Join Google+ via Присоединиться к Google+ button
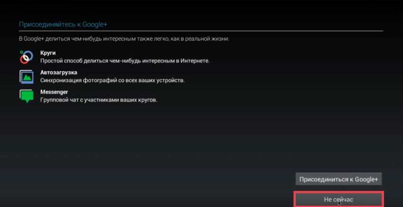403x207 pixels. point(339,179)
